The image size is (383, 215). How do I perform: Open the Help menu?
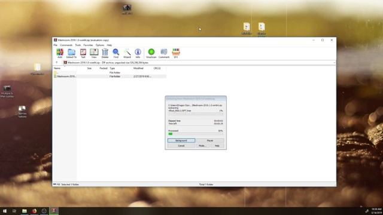[x=110, y=45]
